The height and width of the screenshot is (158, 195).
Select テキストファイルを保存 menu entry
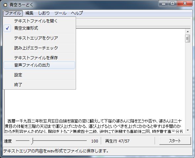(x=39, y=58)
